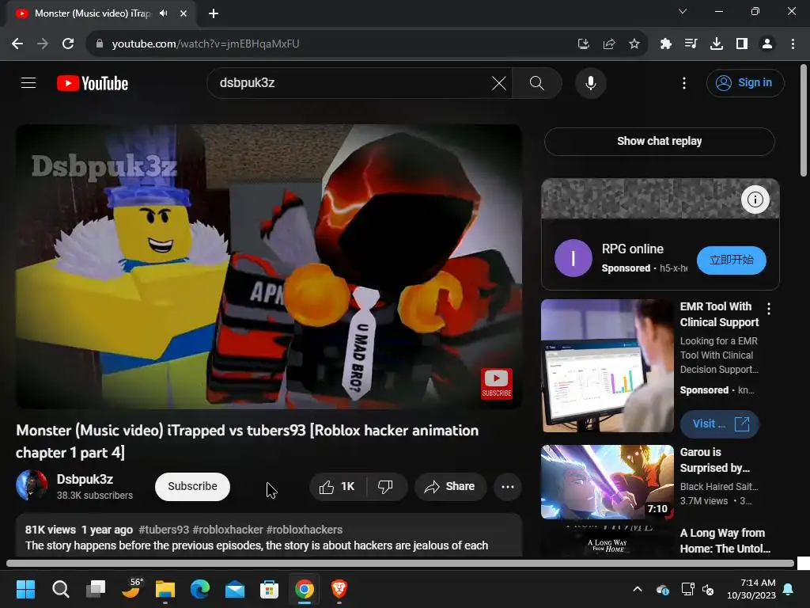
Task: Go to the YouTube home logo
Action: click(x=93, y=83)
